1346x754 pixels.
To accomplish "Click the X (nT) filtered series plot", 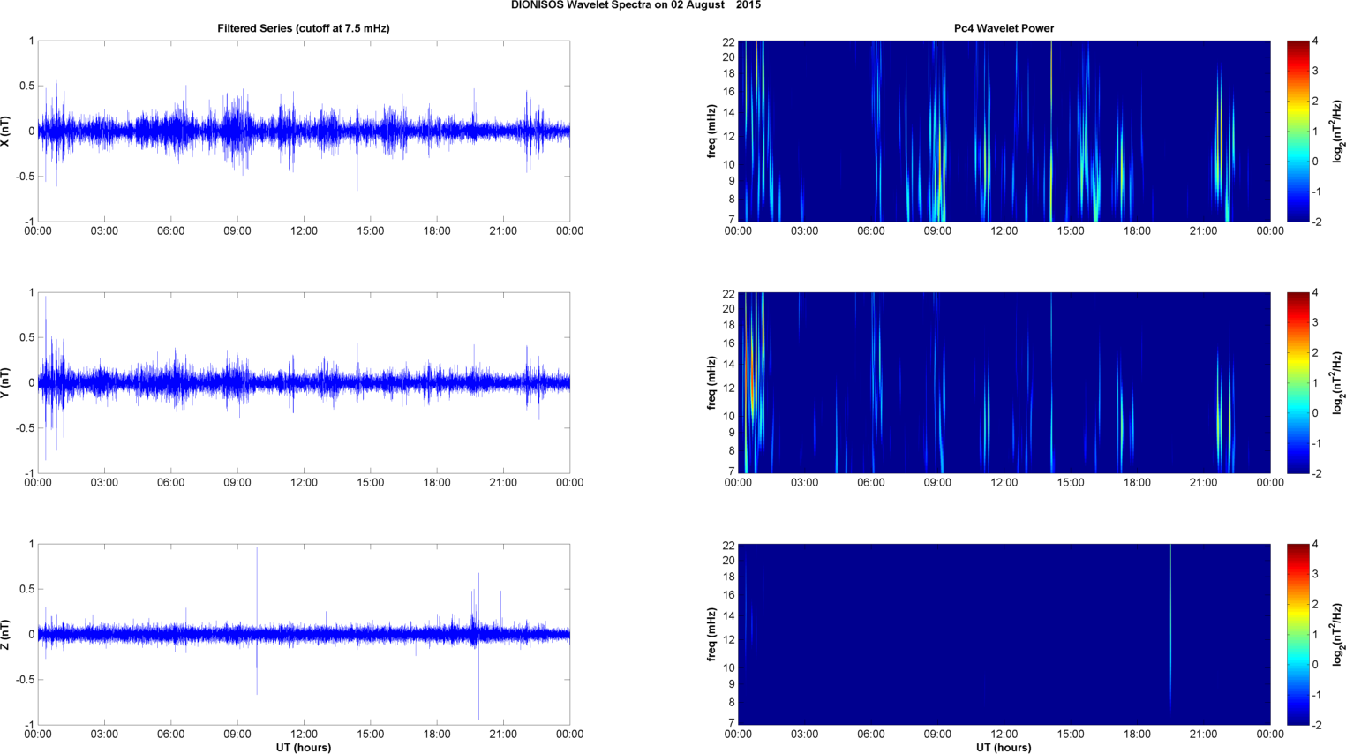I will click(x=304, y=132).
